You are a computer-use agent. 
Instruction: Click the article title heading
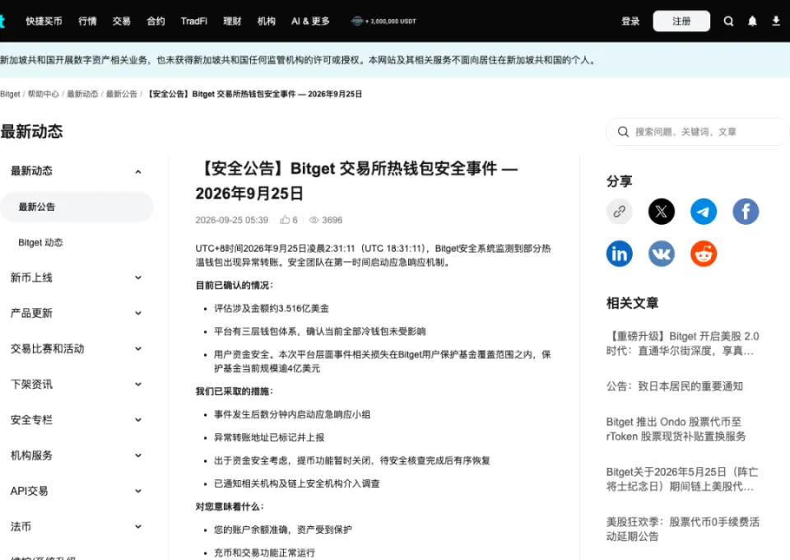pos(356,180)
